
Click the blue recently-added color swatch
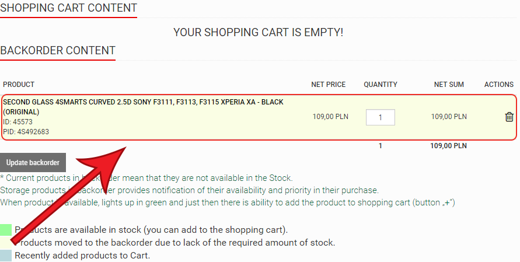(x=6, y=256)
